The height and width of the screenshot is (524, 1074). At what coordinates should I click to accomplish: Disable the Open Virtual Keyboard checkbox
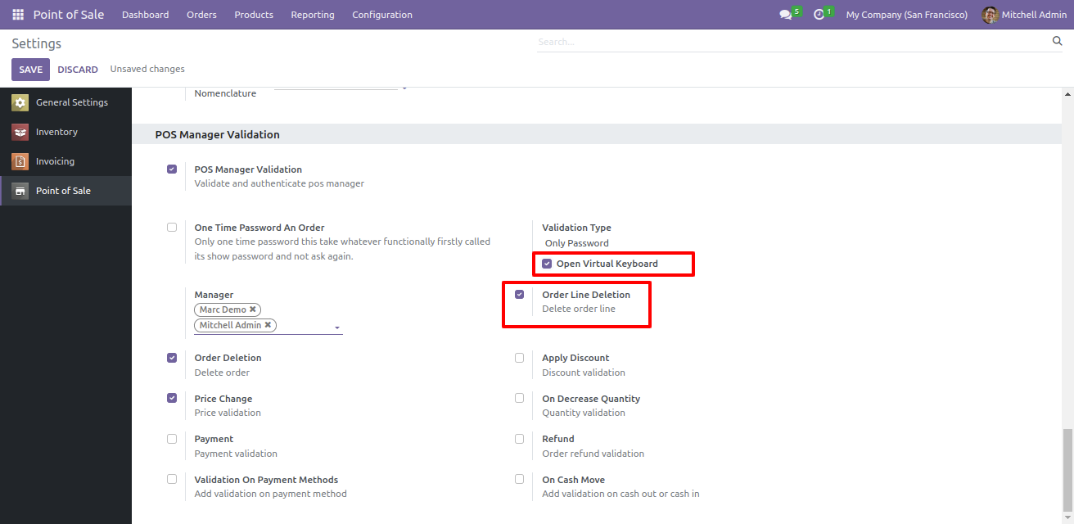547,264
